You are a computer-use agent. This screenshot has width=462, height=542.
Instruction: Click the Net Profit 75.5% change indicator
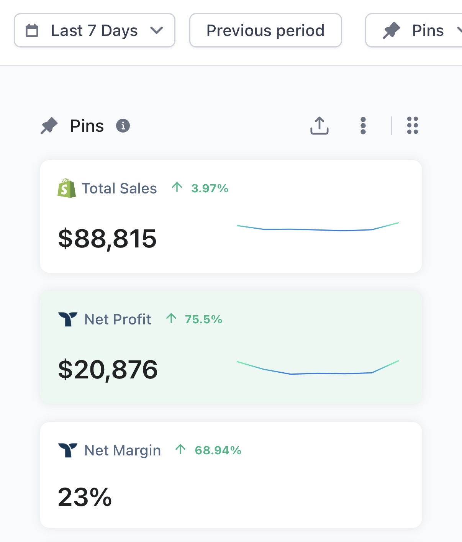194,319
